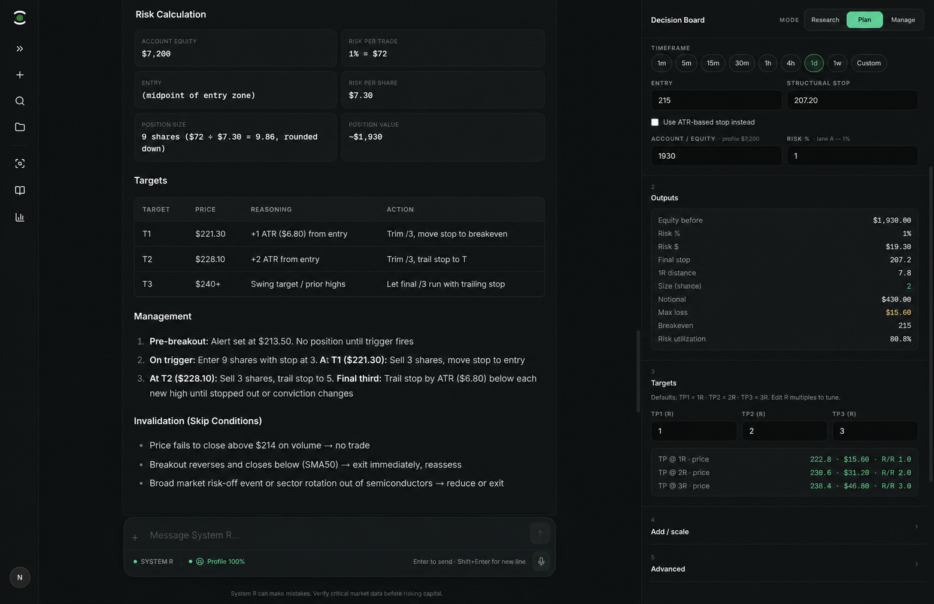
Task: Click the Profile 100% status icon
Action: click(200, 561)
